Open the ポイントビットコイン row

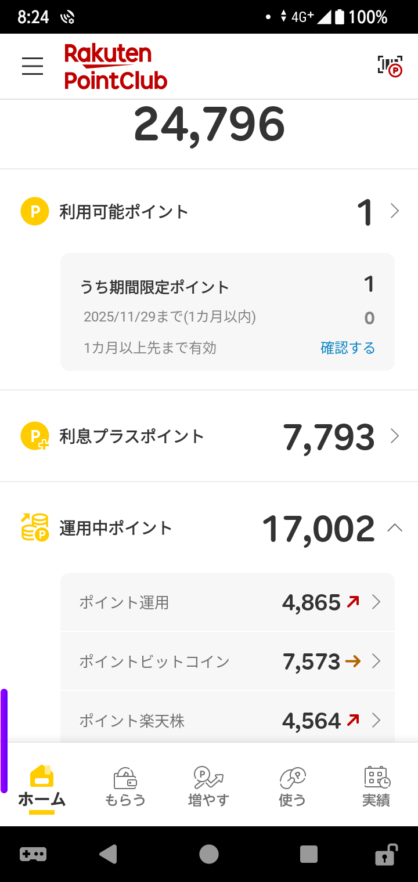click(228, 661)
